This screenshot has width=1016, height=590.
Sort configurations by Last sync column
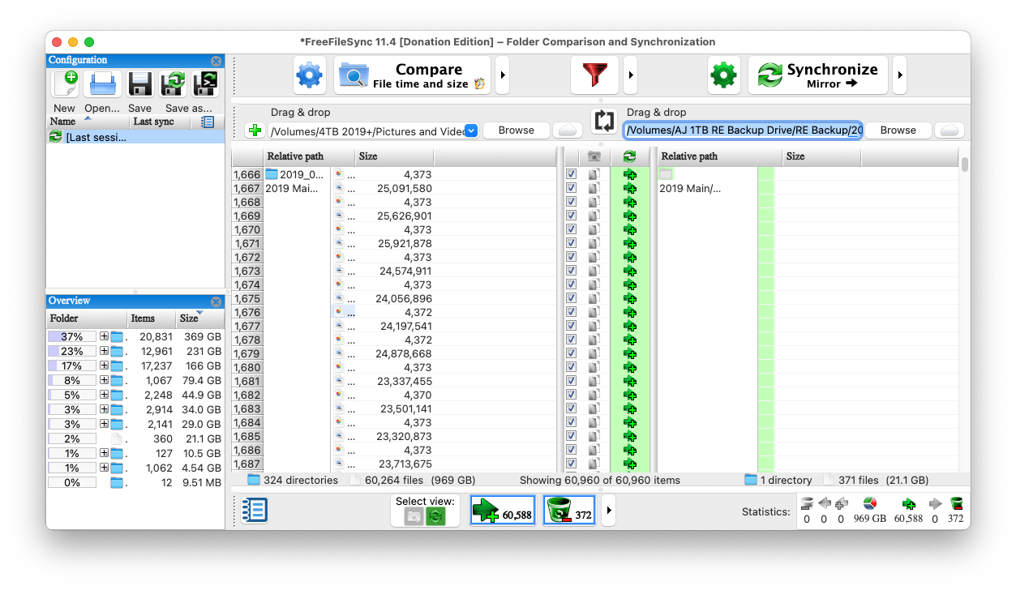point(160,122)
